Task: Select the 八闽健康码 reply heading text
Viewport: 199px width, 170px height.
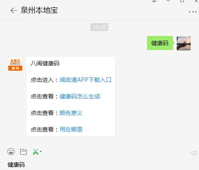Action: click(45, 63)
